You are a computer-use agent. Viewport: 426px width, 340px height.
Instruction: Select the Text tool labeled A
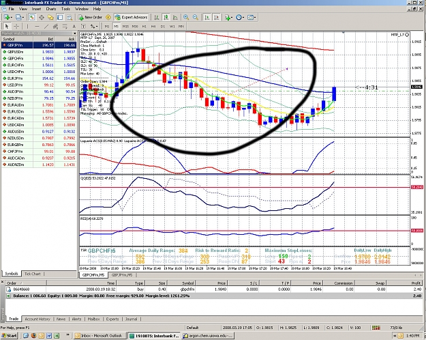click(x=74, y=26)
